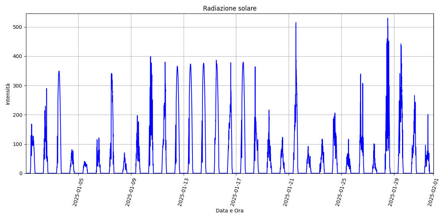Image resolution: width=439 pixels, height=219 pixels.
Task: Click the 400 value on the y-axis
Action: [x=17, y=56]
